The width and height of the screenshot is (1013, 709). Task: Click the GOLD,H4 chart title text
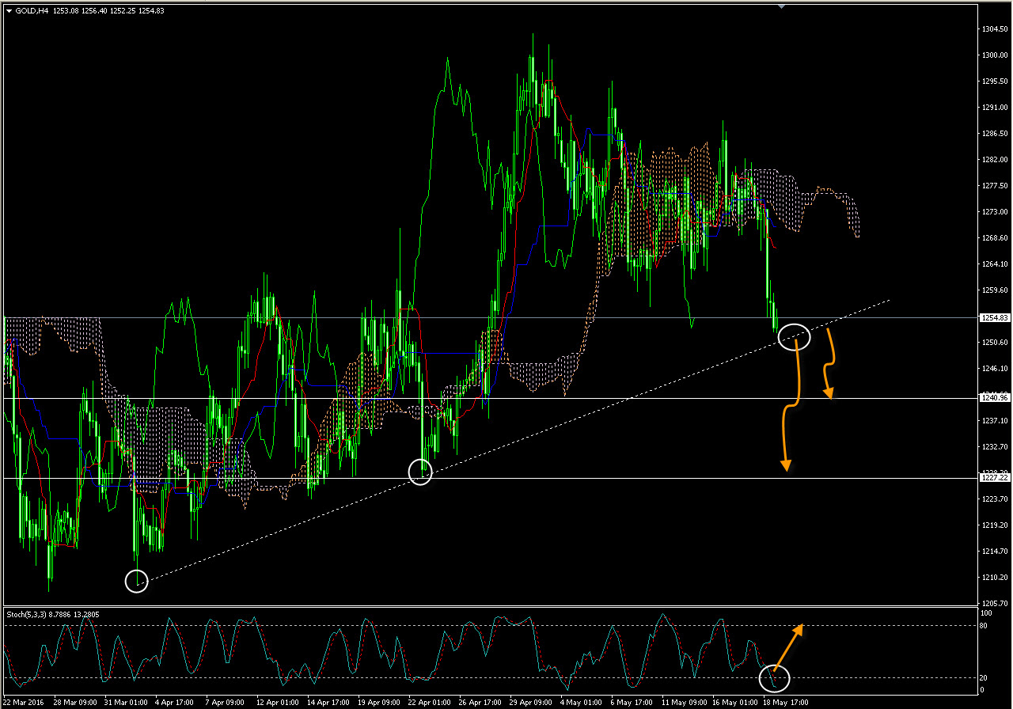click(32, 10)
